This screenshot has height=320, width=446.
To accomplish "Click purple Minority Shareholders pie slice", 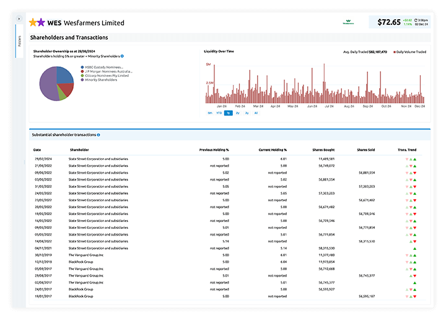I will (48, 84).
